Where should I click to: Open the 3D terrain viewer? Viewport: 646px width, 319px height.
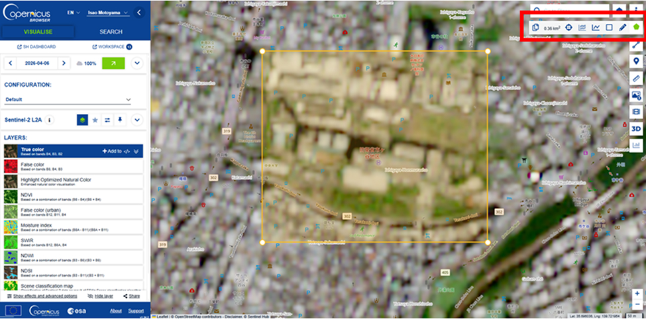click(635, 128)
